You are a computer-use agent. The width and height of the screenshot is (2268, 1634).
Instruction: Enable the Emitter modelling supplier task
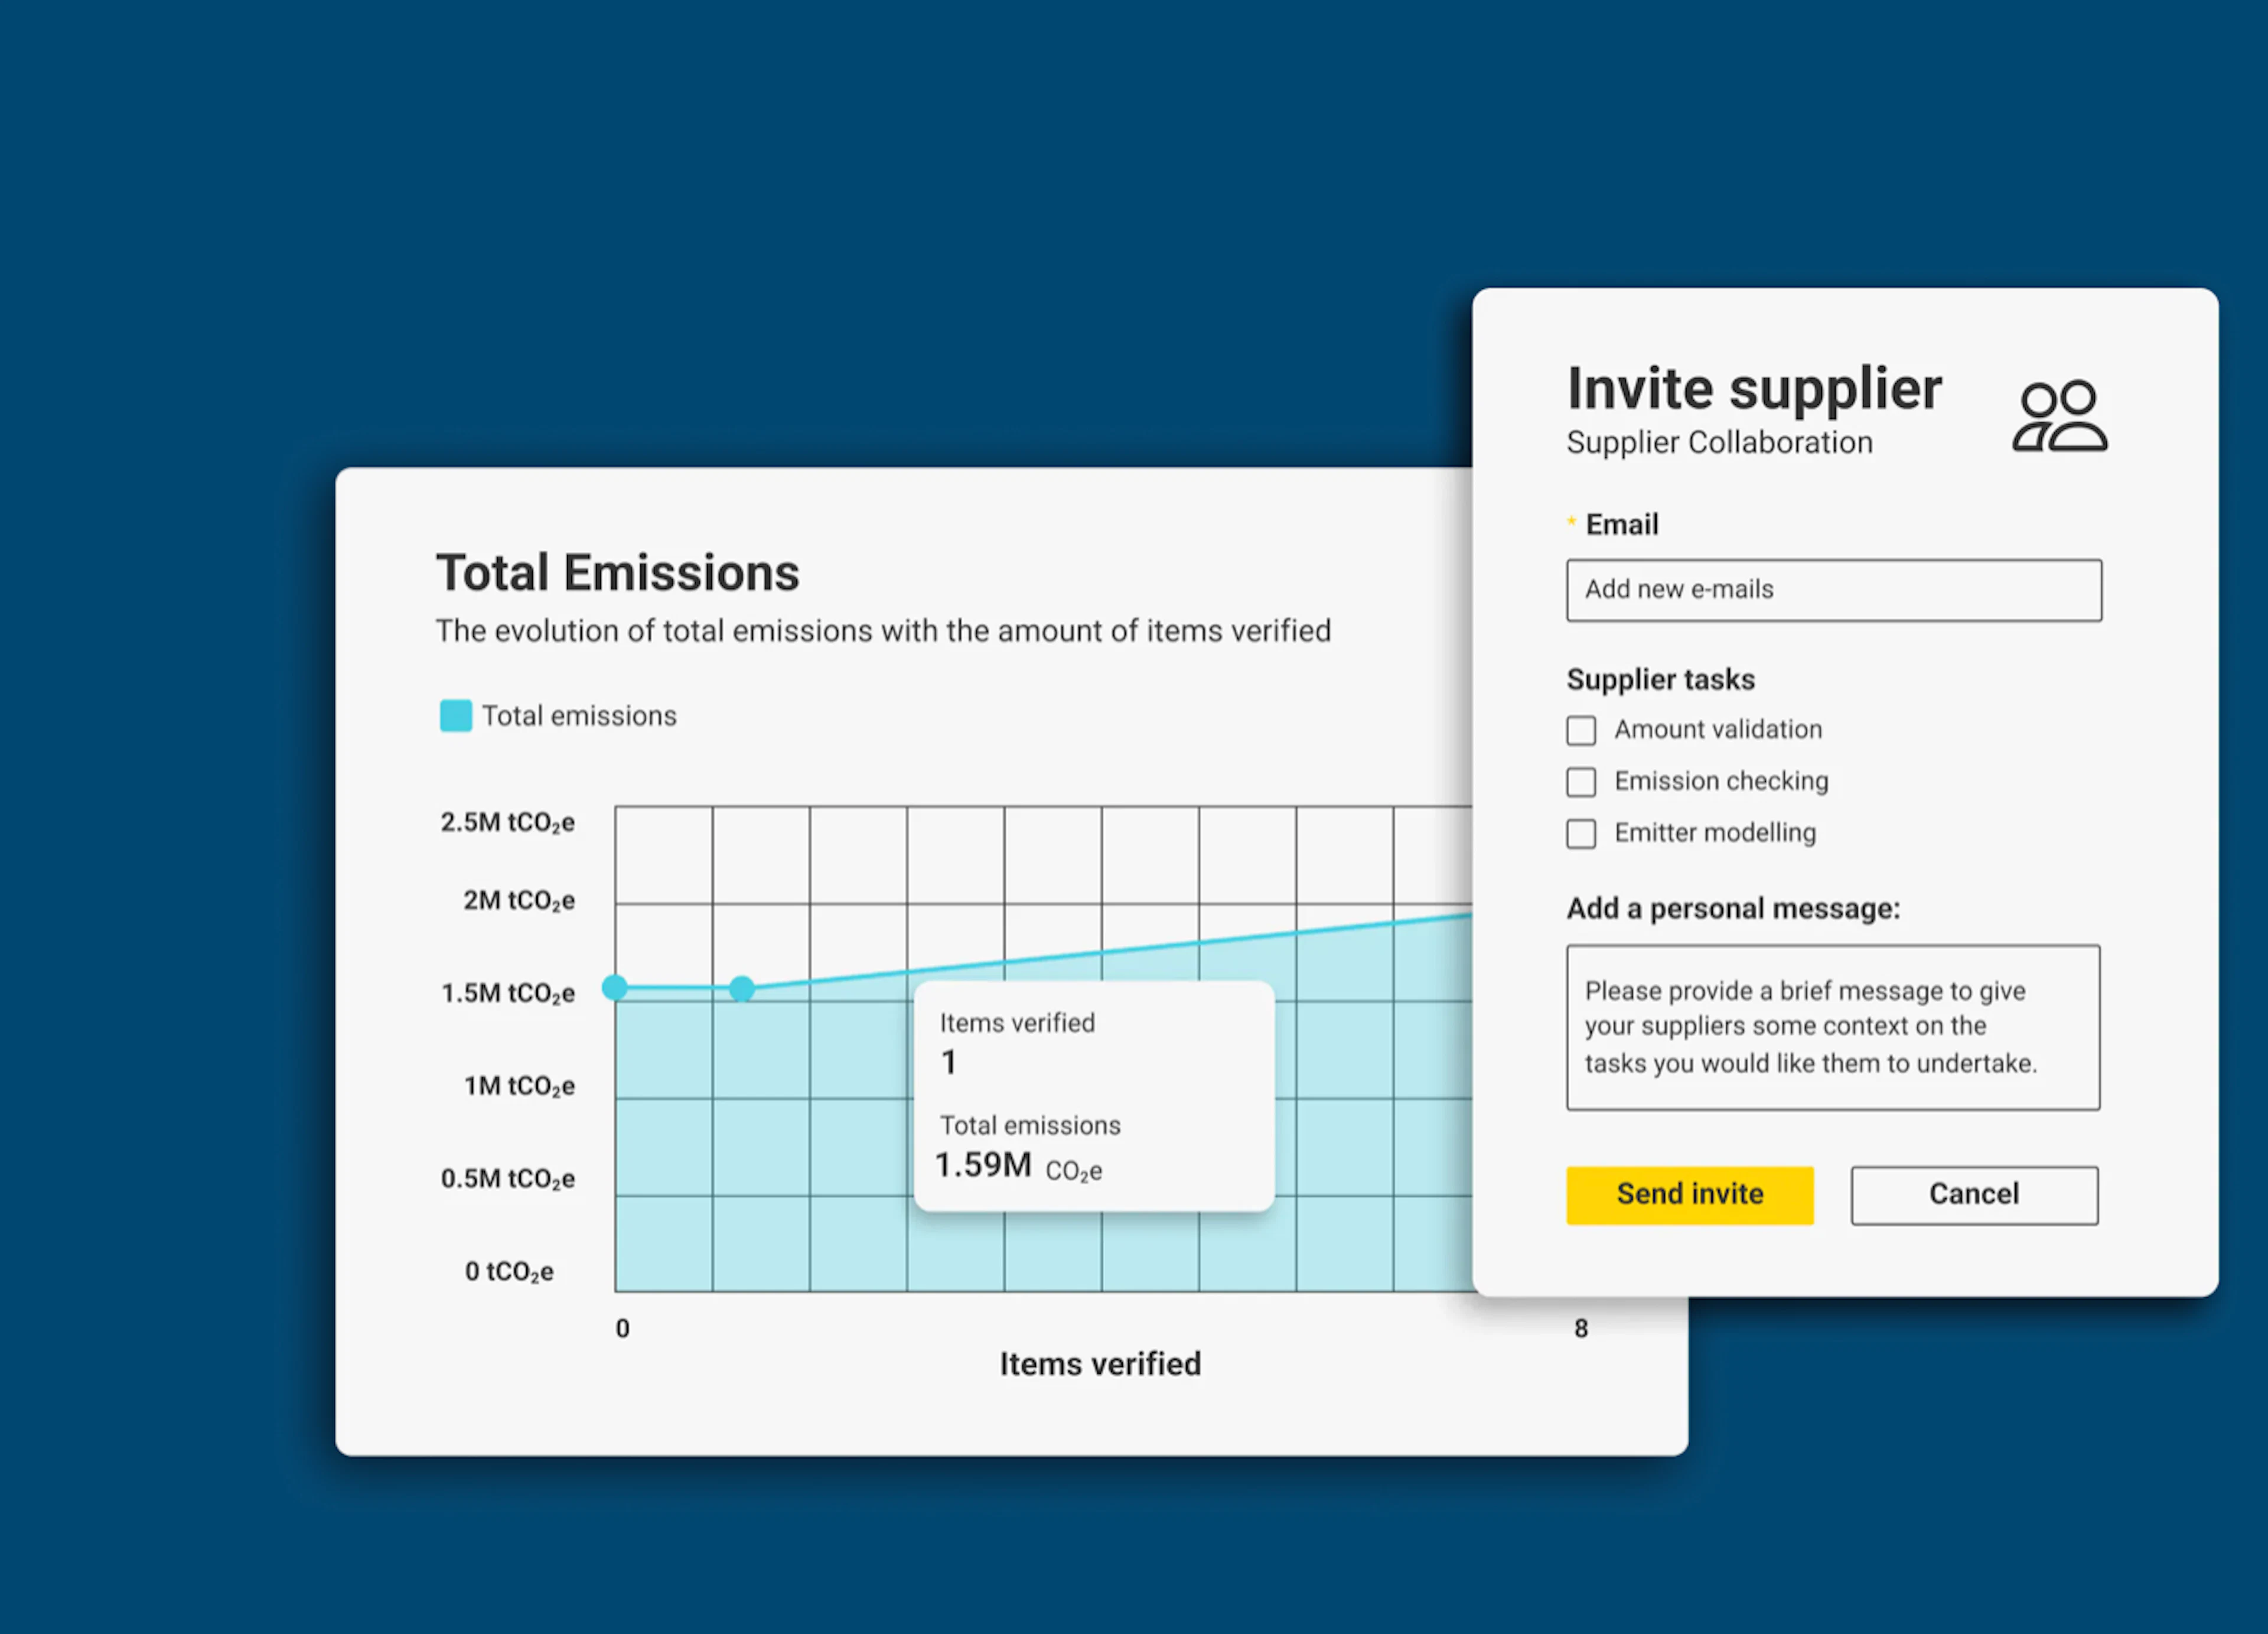1581,833
